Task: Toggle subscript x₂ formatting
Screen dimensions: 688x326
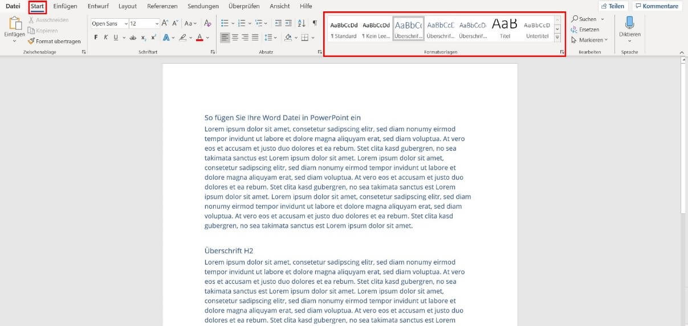Action: [144, 38]
